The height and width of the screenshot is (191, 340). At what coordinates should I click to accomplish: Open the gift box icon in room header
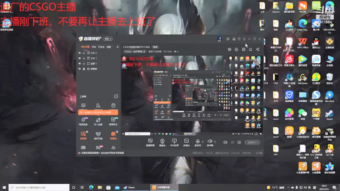click(229, 50)
